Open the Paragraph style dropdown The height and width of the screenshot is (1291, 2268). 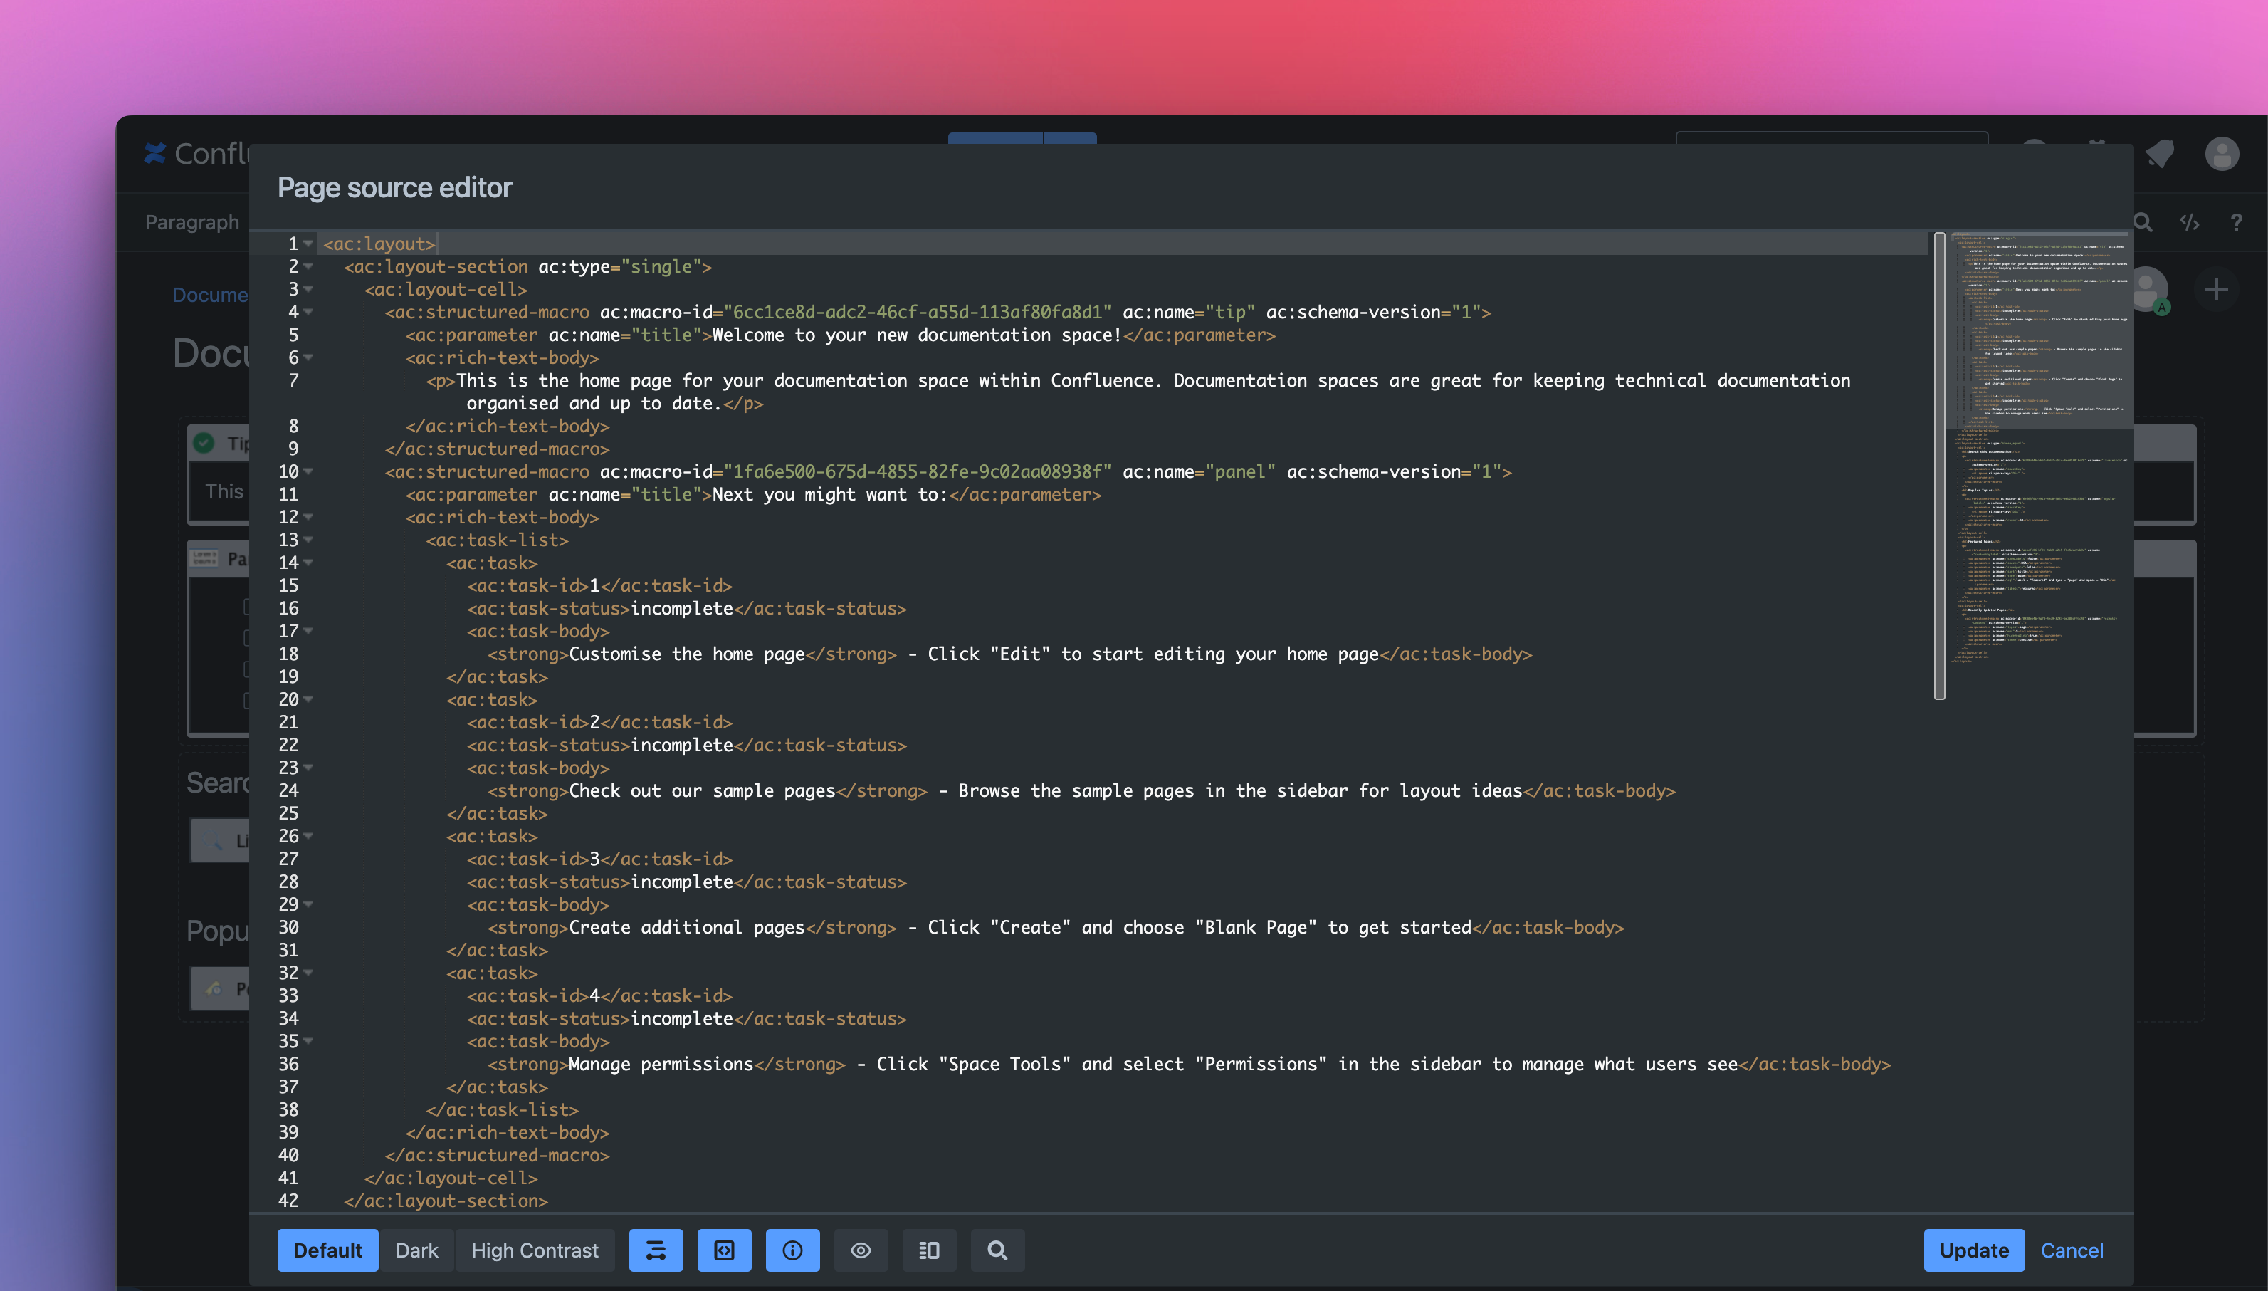(x=192, y=223)
